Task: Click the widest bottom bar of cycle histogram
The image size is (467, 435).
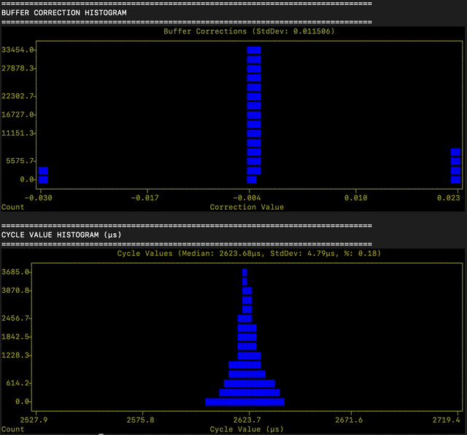Action: [x=245, y=402]
